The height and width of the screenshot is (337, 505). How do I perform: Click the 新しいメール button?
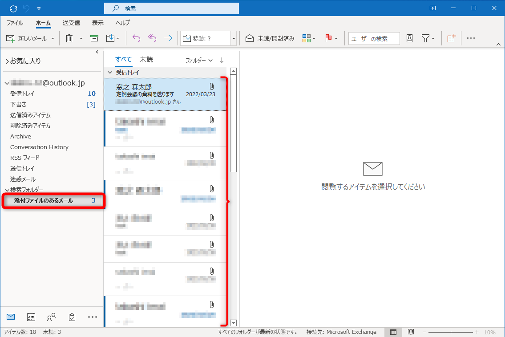click(26, 38)
